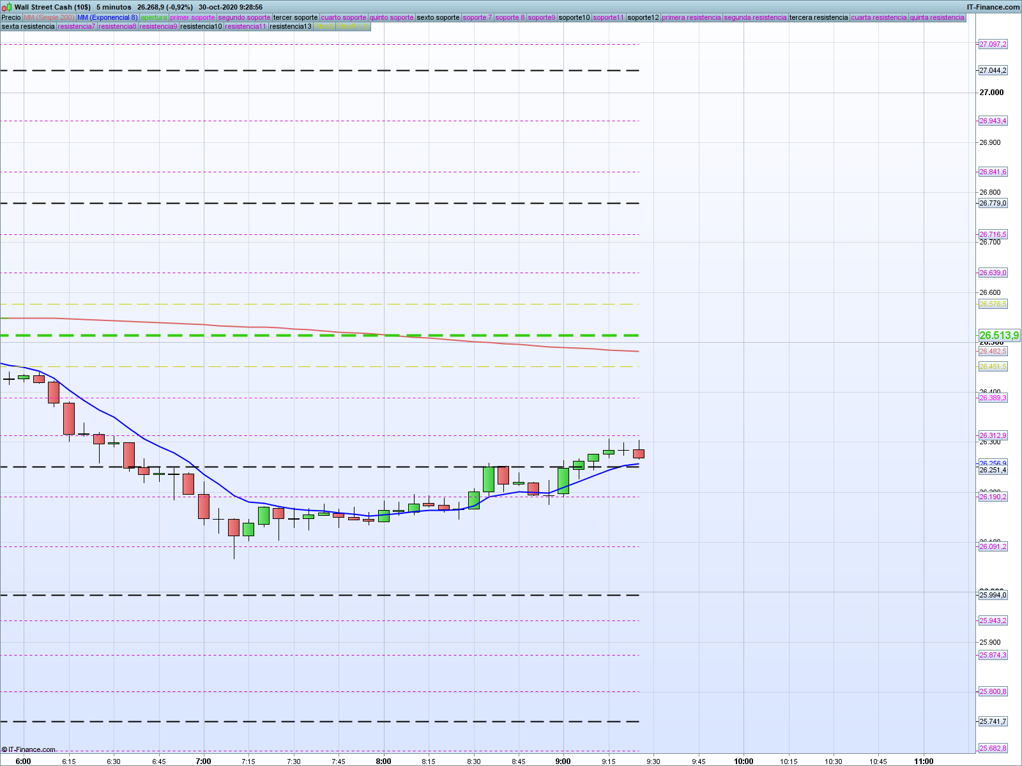Select the 25.994,0 price level tag
The width and height of the screenshot is (1022, 766).
pyautogui.click(x=993, y=595)
